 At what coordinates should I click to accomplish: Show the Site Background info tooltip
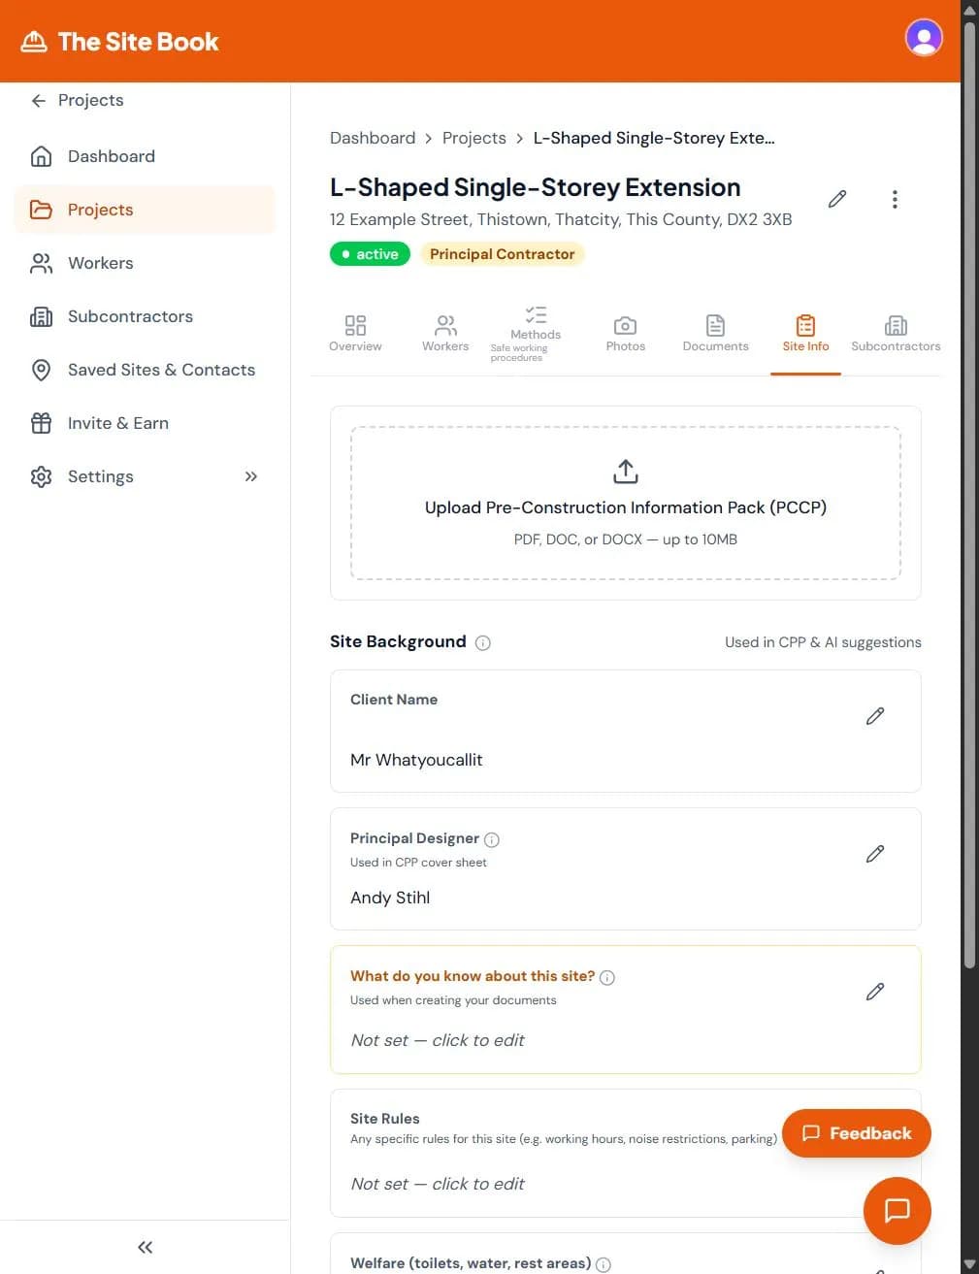[x=483, y=642]
